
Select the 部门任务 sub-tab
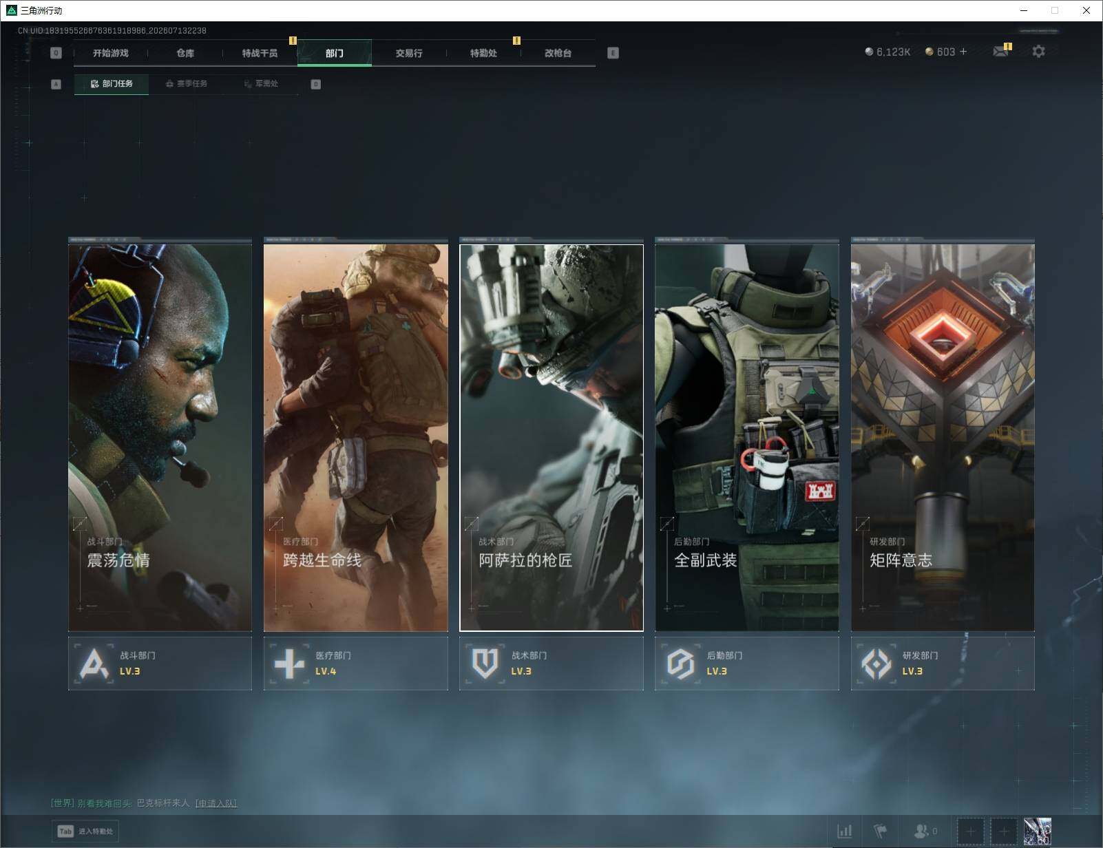tap(112, 84)
